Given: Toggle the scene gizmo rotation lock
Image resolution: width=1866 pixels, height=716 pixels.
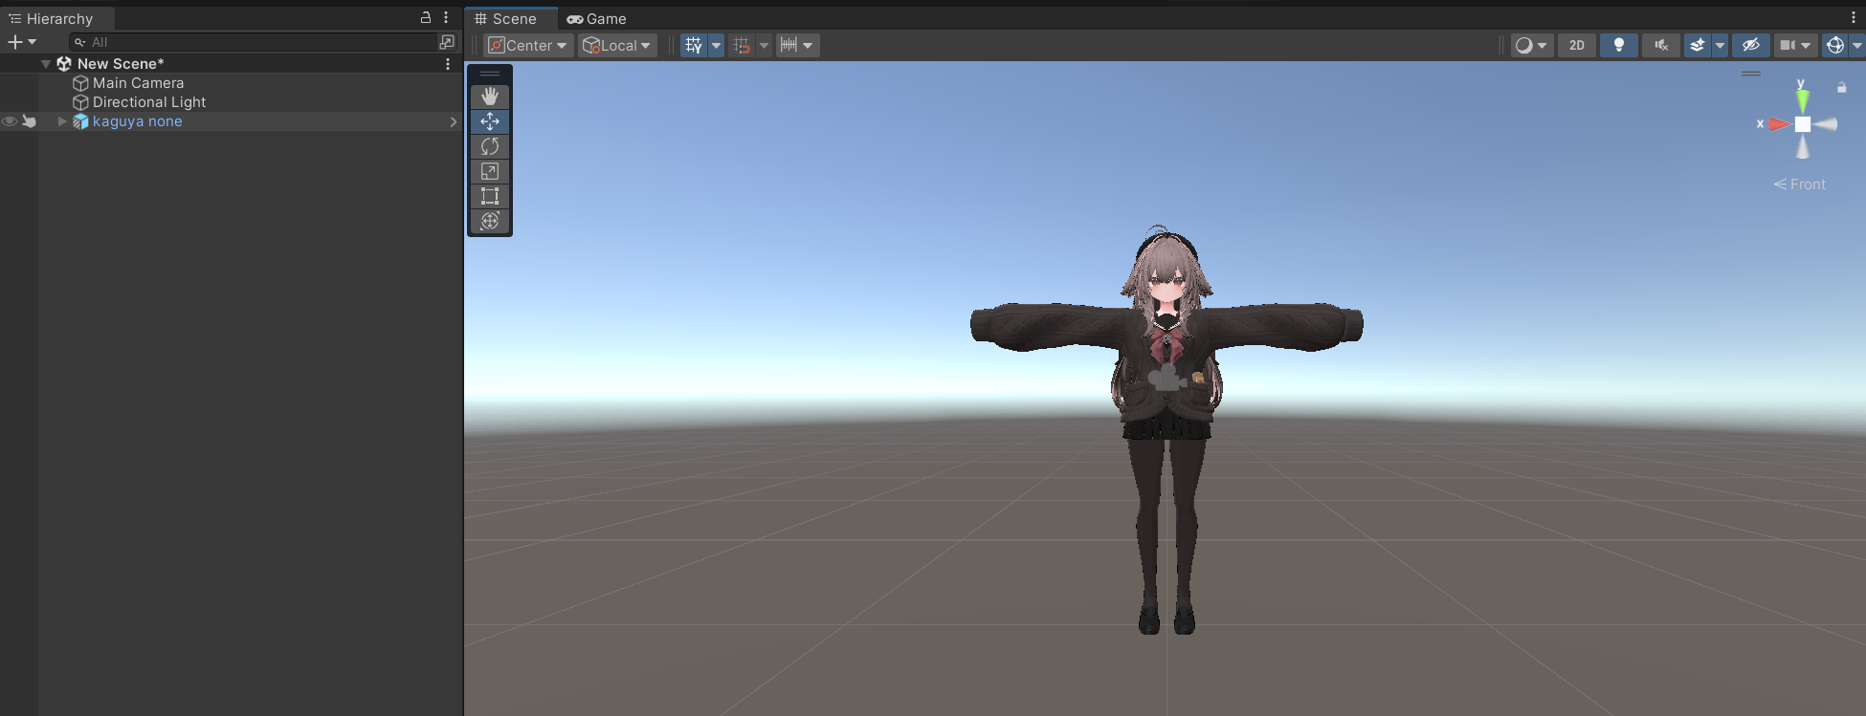Looking at the screenshot, I should pyautogui.click(x=1841, y=88).
